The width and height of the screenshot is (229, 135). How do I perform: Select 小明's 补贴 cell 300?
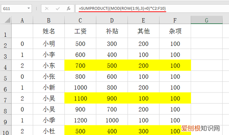(112, 44)
